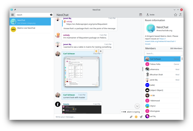Mark the NeoChat room as favorite
The height and width of the screenshot is (131, 193).
click(176, 15)
